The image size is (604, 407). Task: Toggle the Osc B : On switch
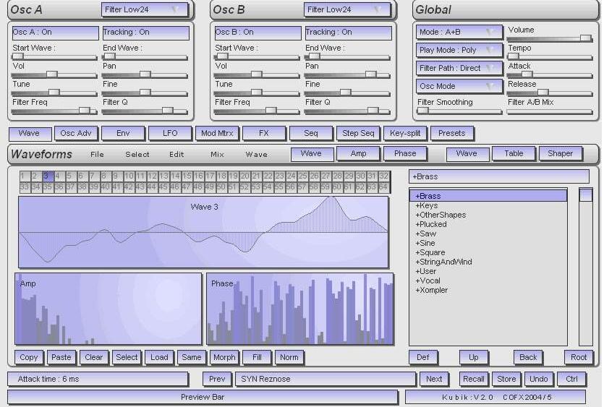[258, 33]
